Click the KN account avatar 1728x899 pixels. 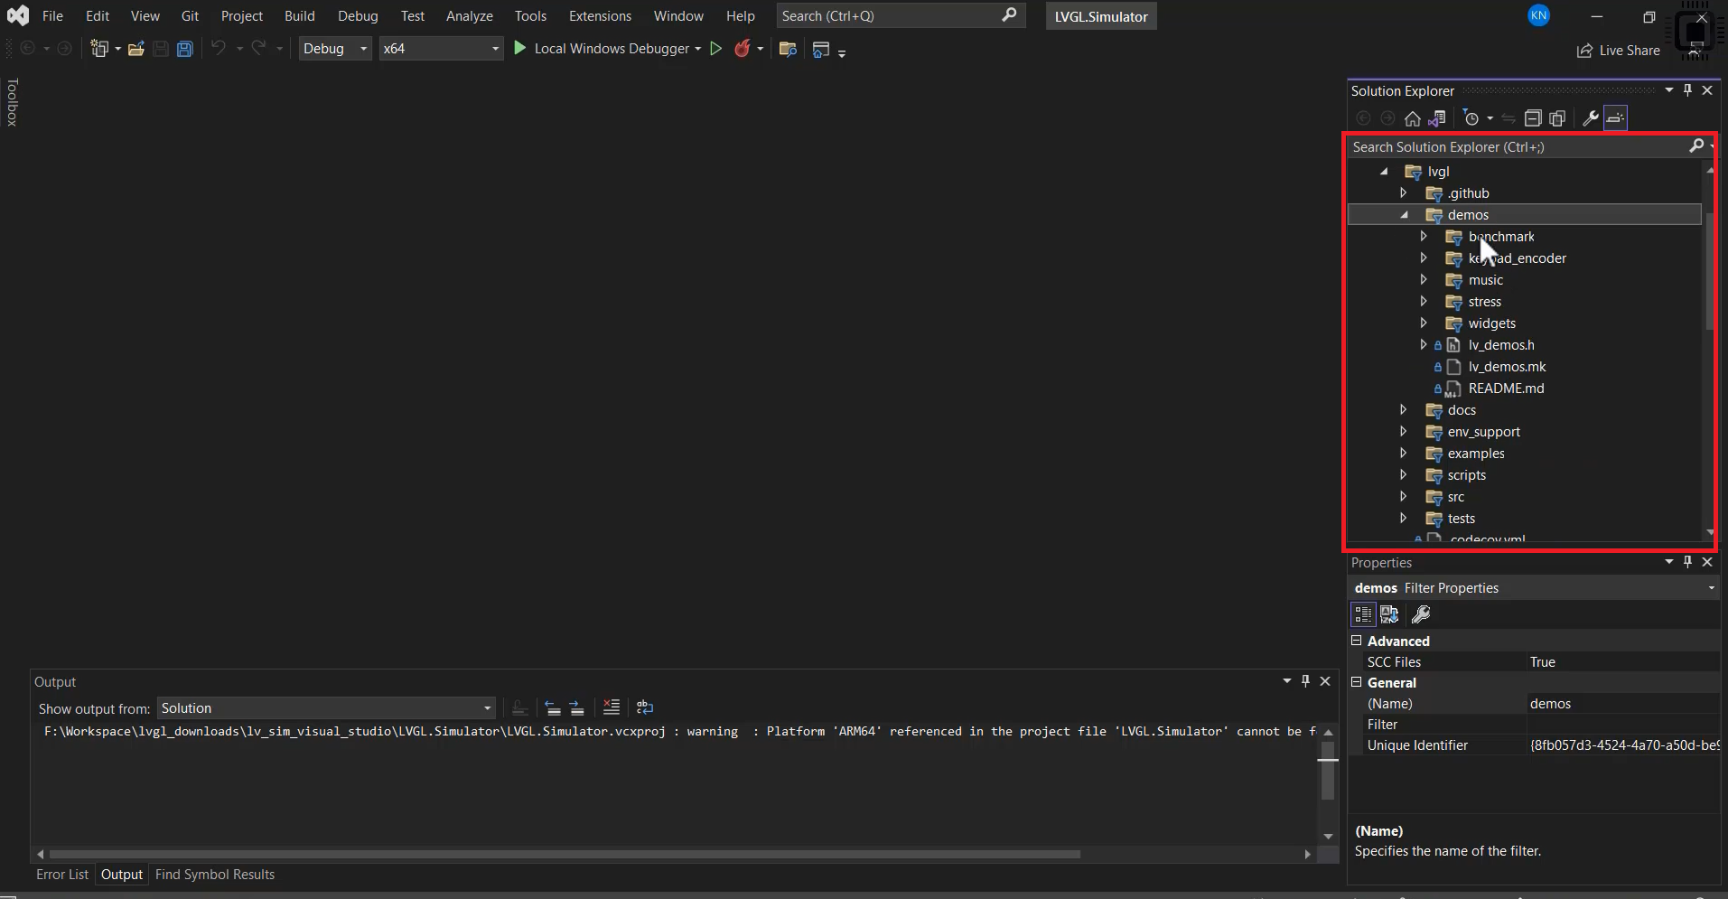[1539, 15]
